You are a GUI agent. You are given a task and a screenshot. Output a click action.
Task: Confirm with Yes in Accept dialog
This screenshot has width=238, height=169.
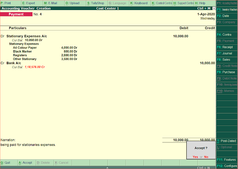tap(195, 157)
